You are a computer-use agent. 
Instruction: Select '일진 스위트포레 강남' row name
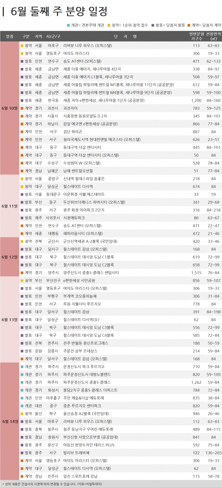point(80,476)
